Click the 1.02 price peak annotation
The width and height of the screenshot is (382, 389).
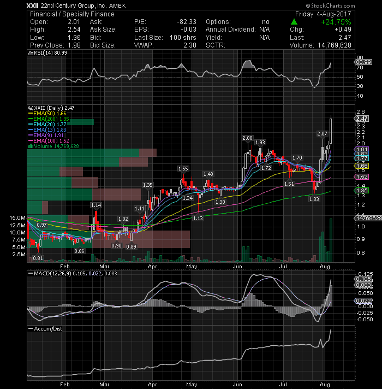pos(123,219)
